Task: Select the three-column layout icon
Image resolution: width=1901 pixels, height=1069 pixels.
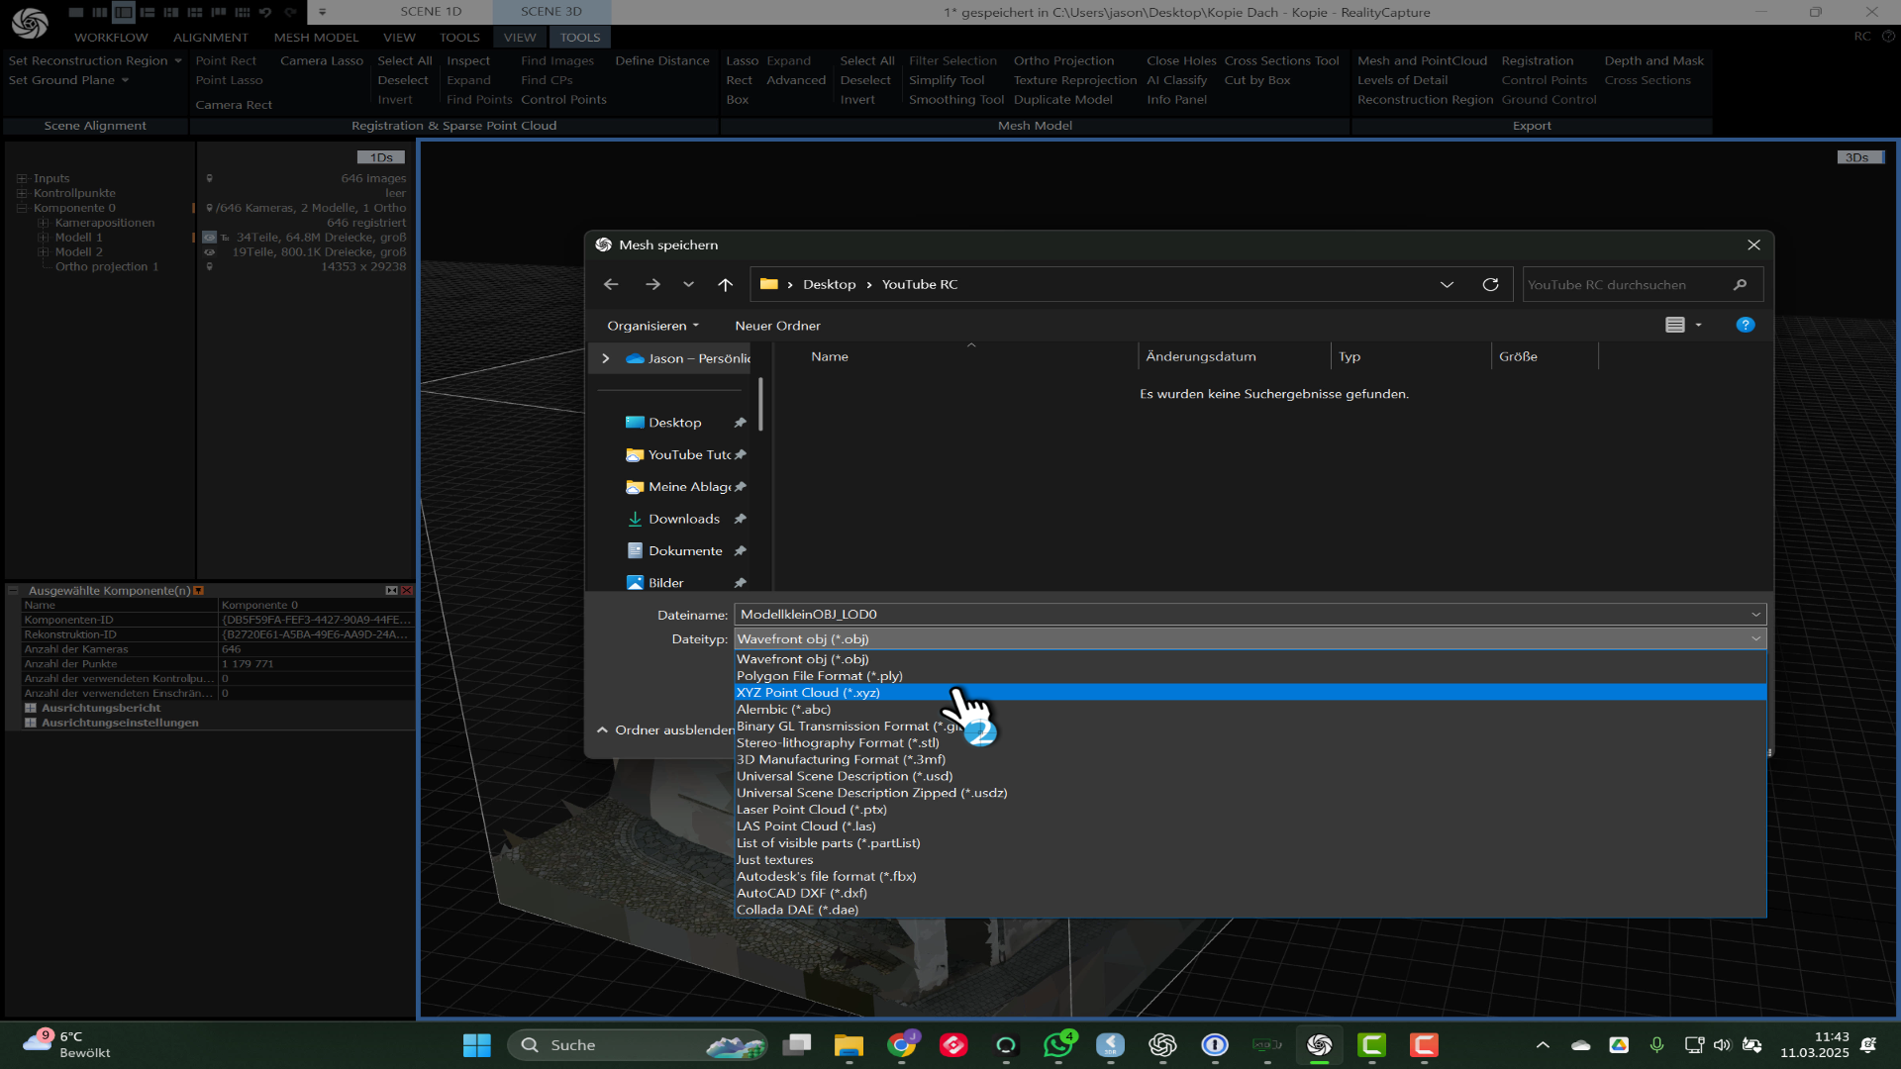Action: coord(99,12)
